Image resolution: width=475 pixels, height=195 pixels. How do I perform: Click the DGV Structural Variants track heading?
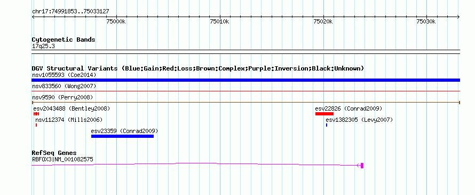coord(198,68)
